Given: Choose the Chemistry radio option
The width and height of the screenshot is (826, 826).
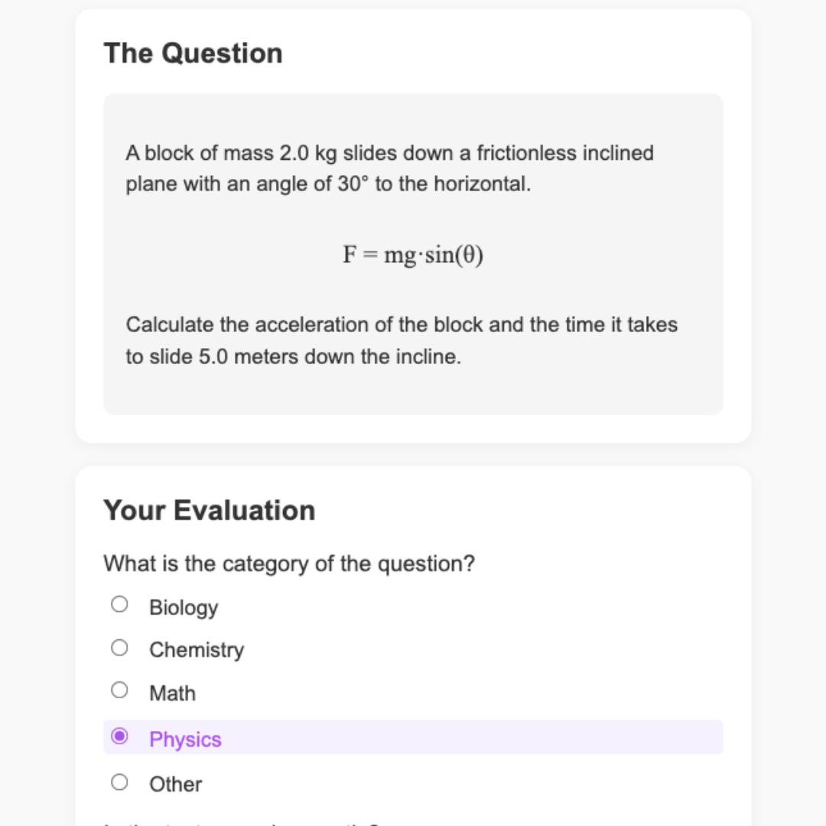Looking at the screenshot, I should [119, 648].
